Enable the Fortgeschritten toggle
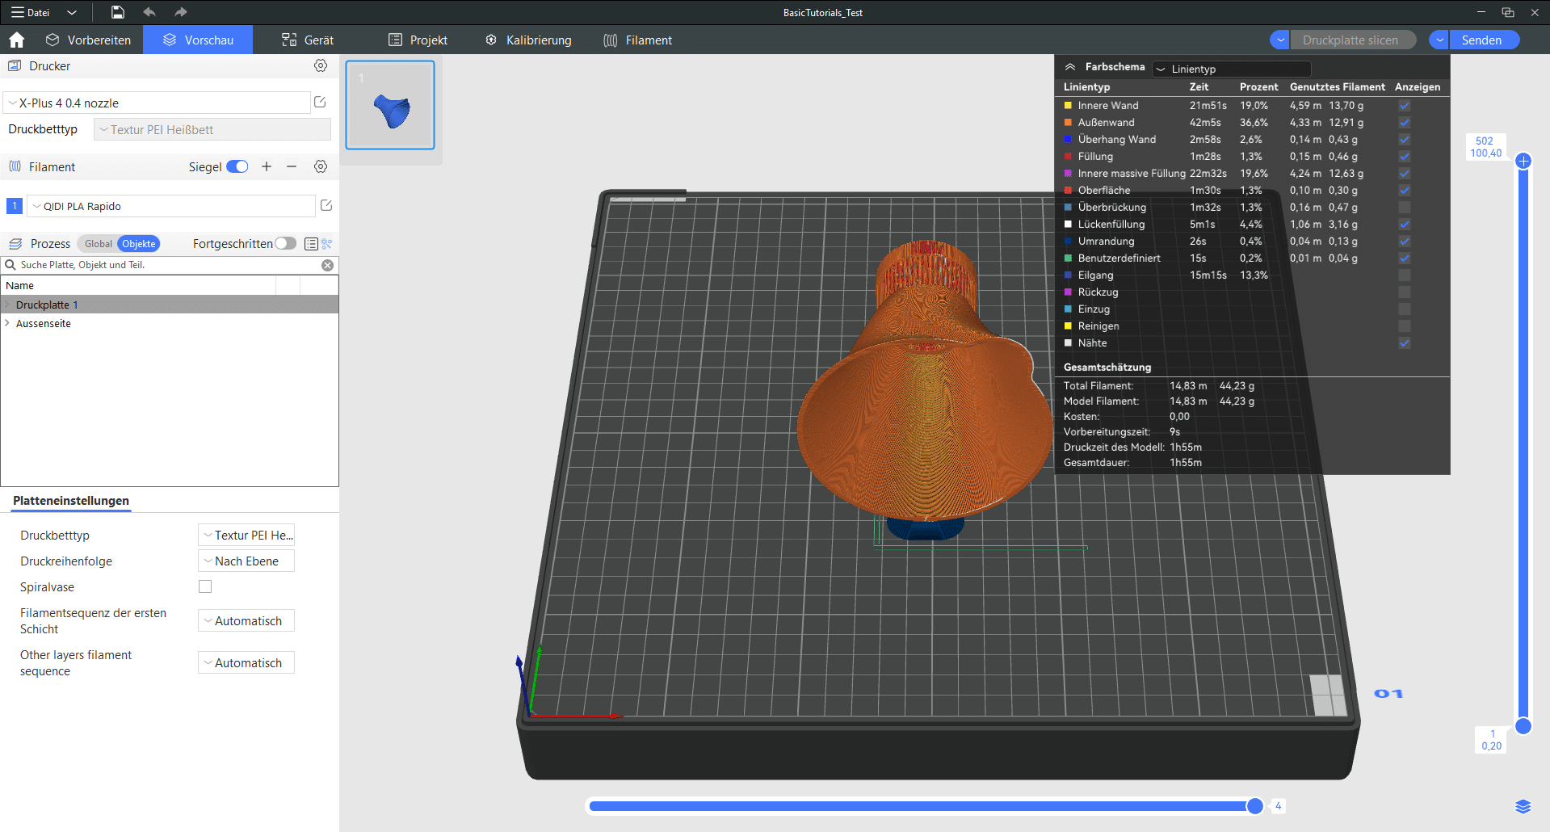This screenshot has width=1550, height=832. coord(285,243)
